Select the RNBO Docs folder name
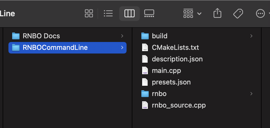The height and width of the screenshot is (128, 270). click(41, 36)
